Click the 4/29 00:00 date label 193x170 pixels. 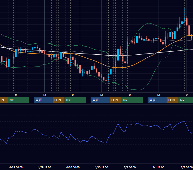tap(16, 167)
